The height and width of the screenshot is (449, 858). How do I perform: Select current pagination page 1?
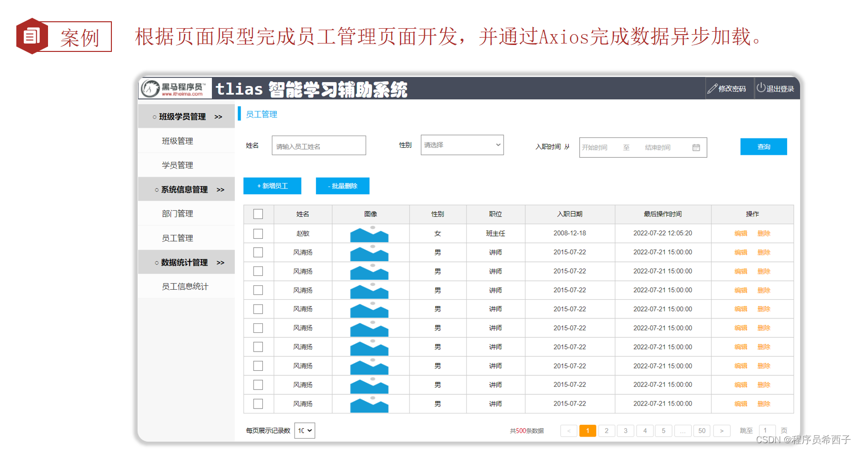[588, 431]
